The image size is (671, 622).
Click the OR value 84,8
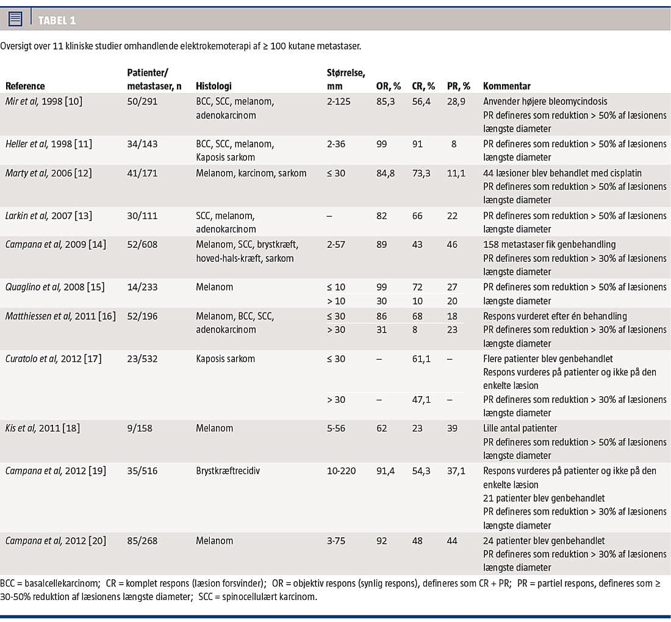[386, 173]
